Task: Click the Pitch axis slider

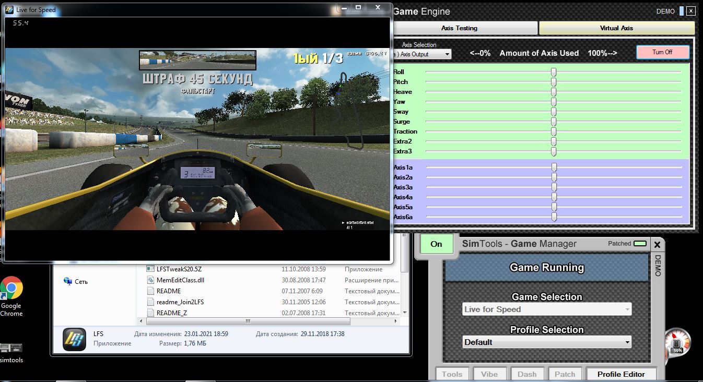Action: coord(554,82)
